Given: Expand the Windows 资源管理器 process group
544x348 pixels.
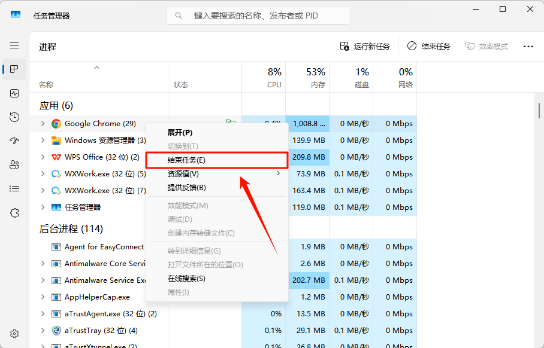Looking at the screenshot, I should pyautogui.click(x=43, y=141).
